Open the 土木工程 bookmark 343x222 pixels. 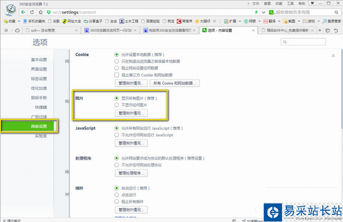coord(129,21)
